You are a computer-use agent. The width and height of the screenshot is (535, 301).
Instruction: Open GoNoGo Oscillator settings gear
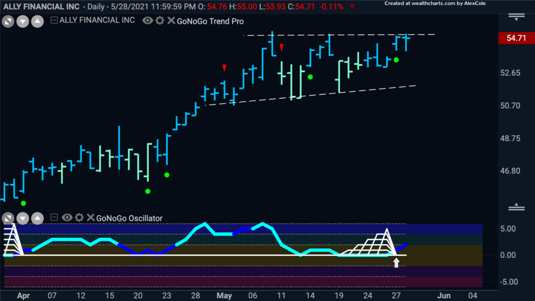click(79, 217)
